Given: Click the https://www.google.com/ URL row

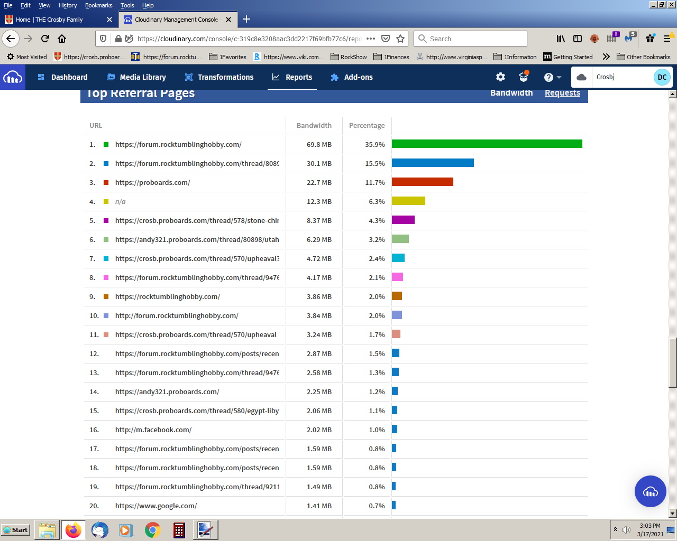Looking at the screenshot, I should click(x=156, y=506).
